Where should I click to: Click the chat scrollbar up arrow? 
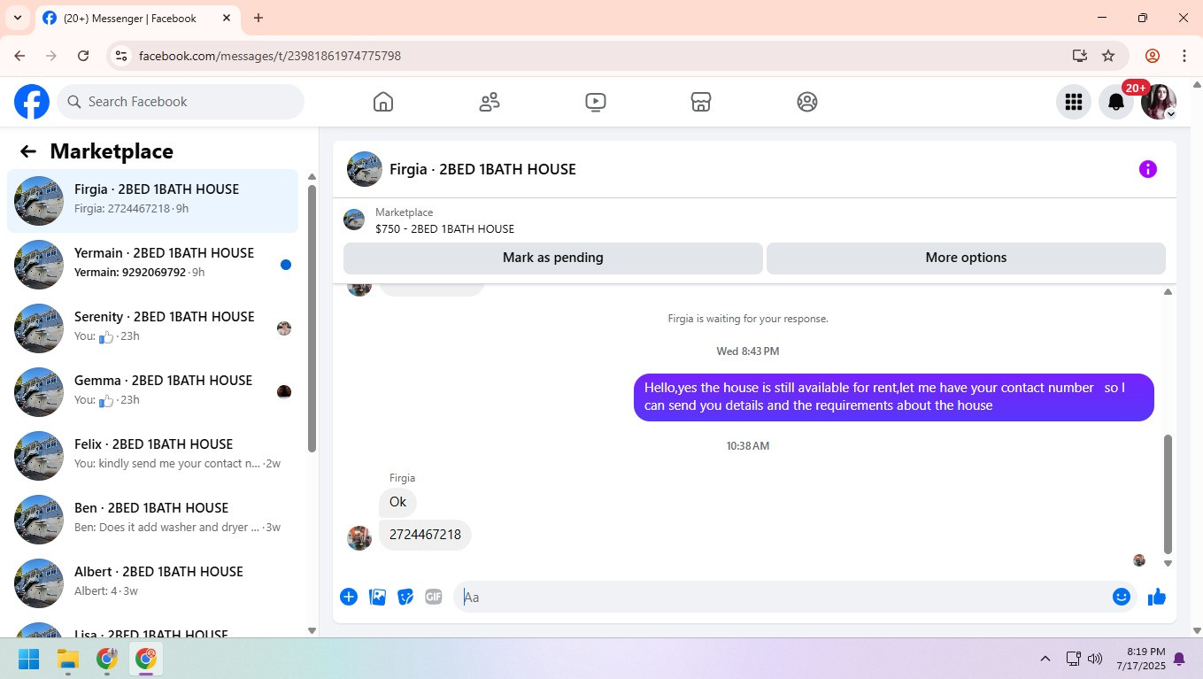coord(1168,291)
